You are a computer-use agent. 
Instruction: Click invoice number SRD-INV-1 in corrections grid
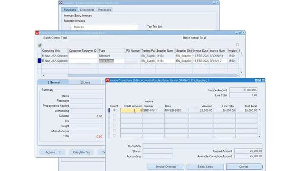coord(153,110)
